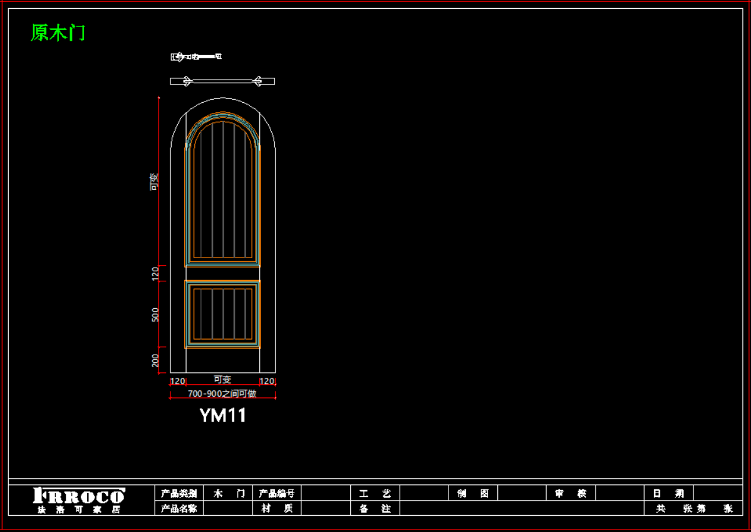Click the vertical 可变 height dimension label

(154, 182)
